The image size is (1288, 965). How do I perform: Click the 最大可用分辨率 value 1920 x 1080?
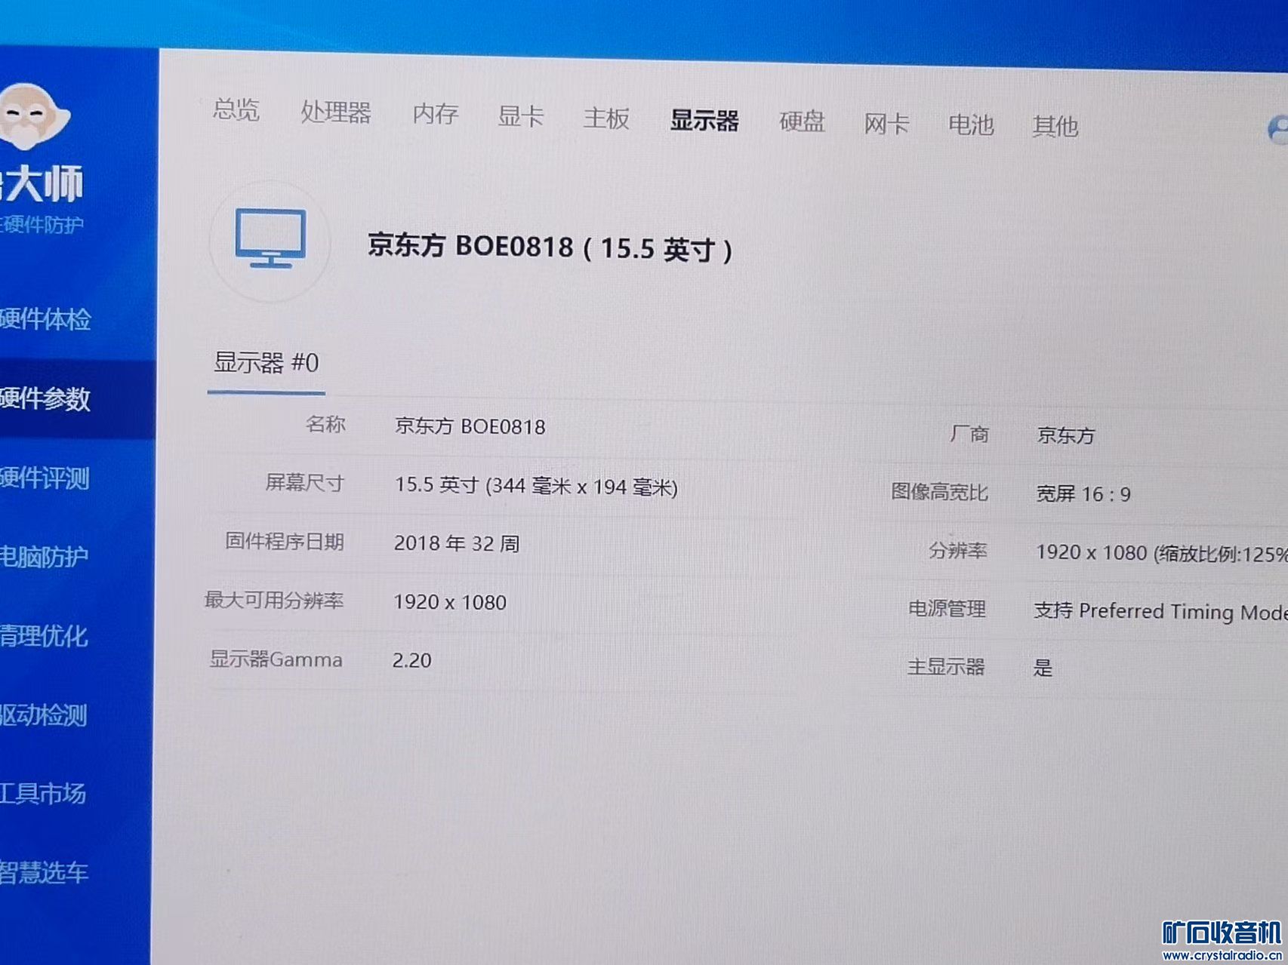pos(450,602)
